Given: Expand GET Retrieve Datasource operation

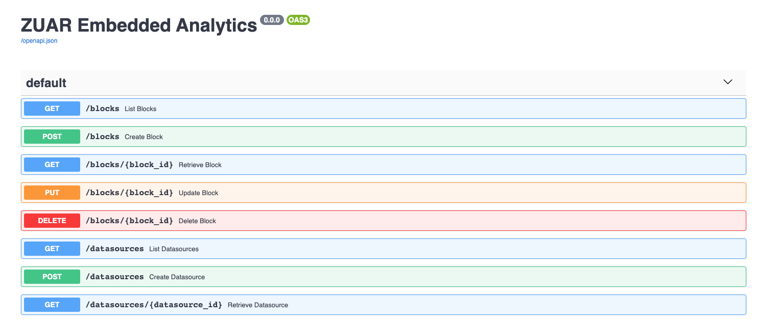Looking at the screenshot, I should (x=384, y=305).
